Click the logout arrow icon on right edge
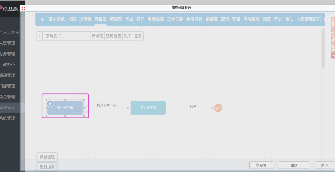The width and height of the screenshot is (335, 172). 333,56
